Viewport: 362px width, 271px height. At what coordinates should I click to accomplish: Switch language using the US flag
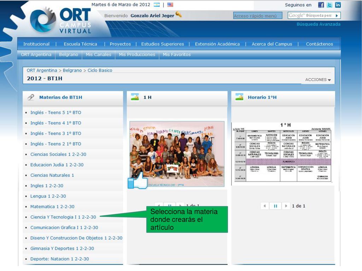pyautogui.click(x=170, y=5)
